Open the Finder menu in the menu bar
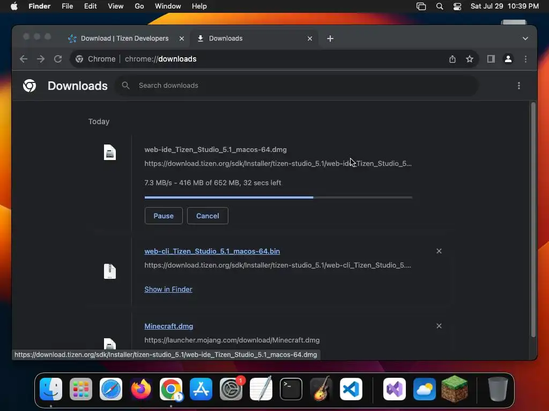Image resolution: width=549 pixels, height=411 pixels. point(39,6)
